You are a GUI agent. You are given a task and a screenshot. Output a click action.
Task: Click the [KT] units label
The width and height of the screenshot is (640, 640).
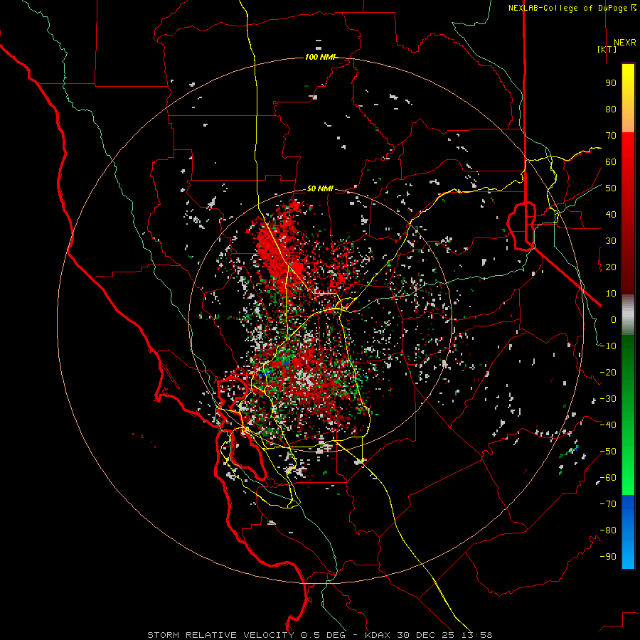click(607, 49)
